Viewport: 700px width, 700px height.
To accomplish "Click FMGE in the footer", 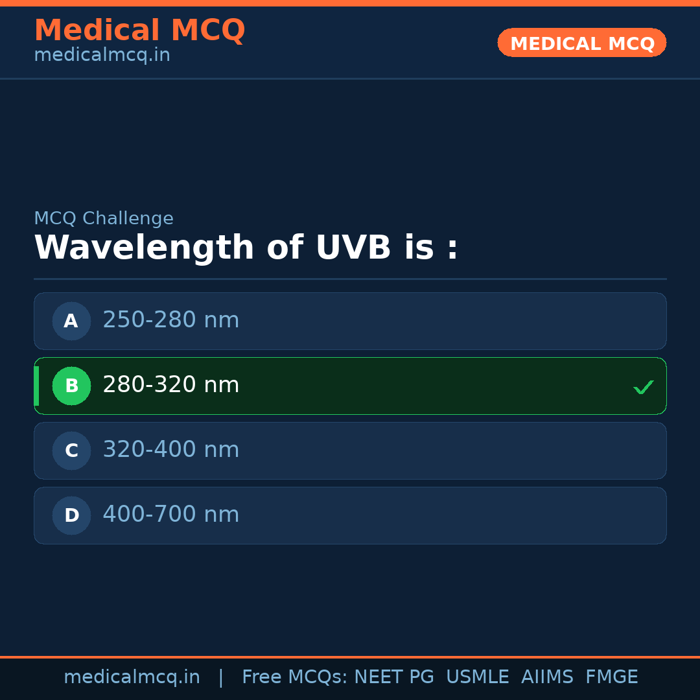I will [x=611, y=677].
